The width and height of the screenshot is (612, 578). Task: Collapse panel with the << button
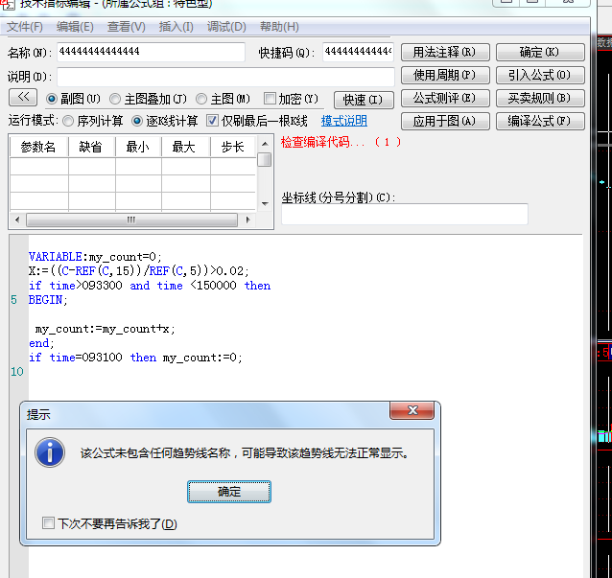pyautogui.click(x=23, y=98)
